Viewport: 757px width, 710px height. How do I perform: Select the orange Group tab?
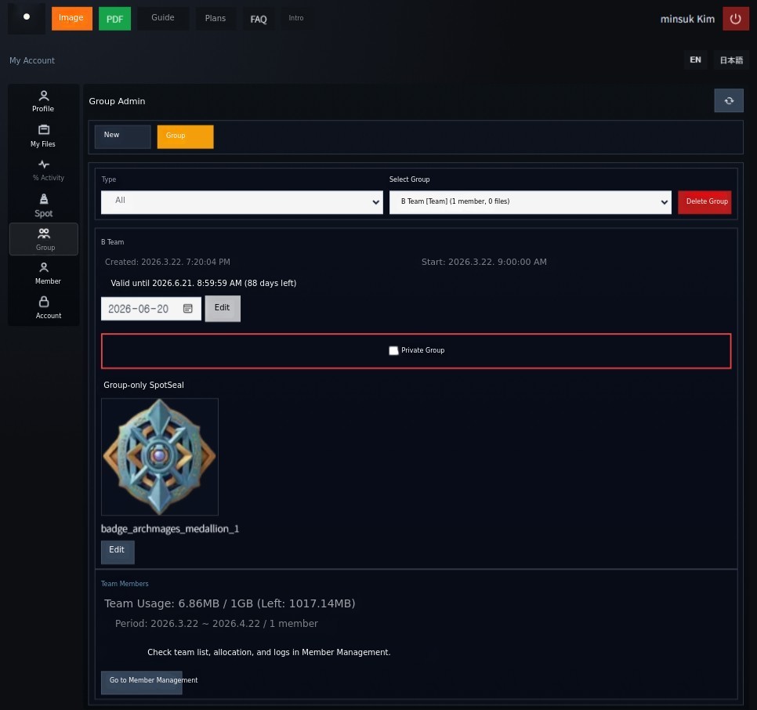pos(185,136)
